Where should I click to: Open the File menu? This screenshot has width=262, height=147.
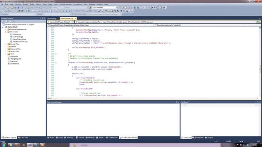pos(2,4)
